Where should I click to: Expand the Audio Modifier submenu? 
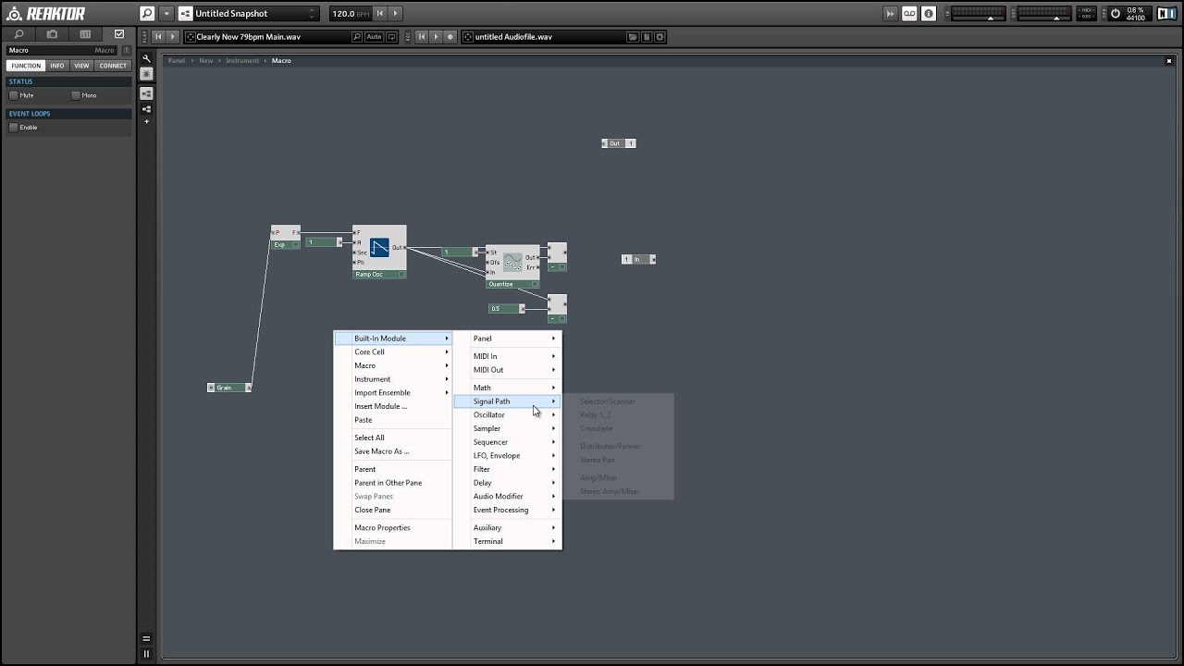pos(507,496)
